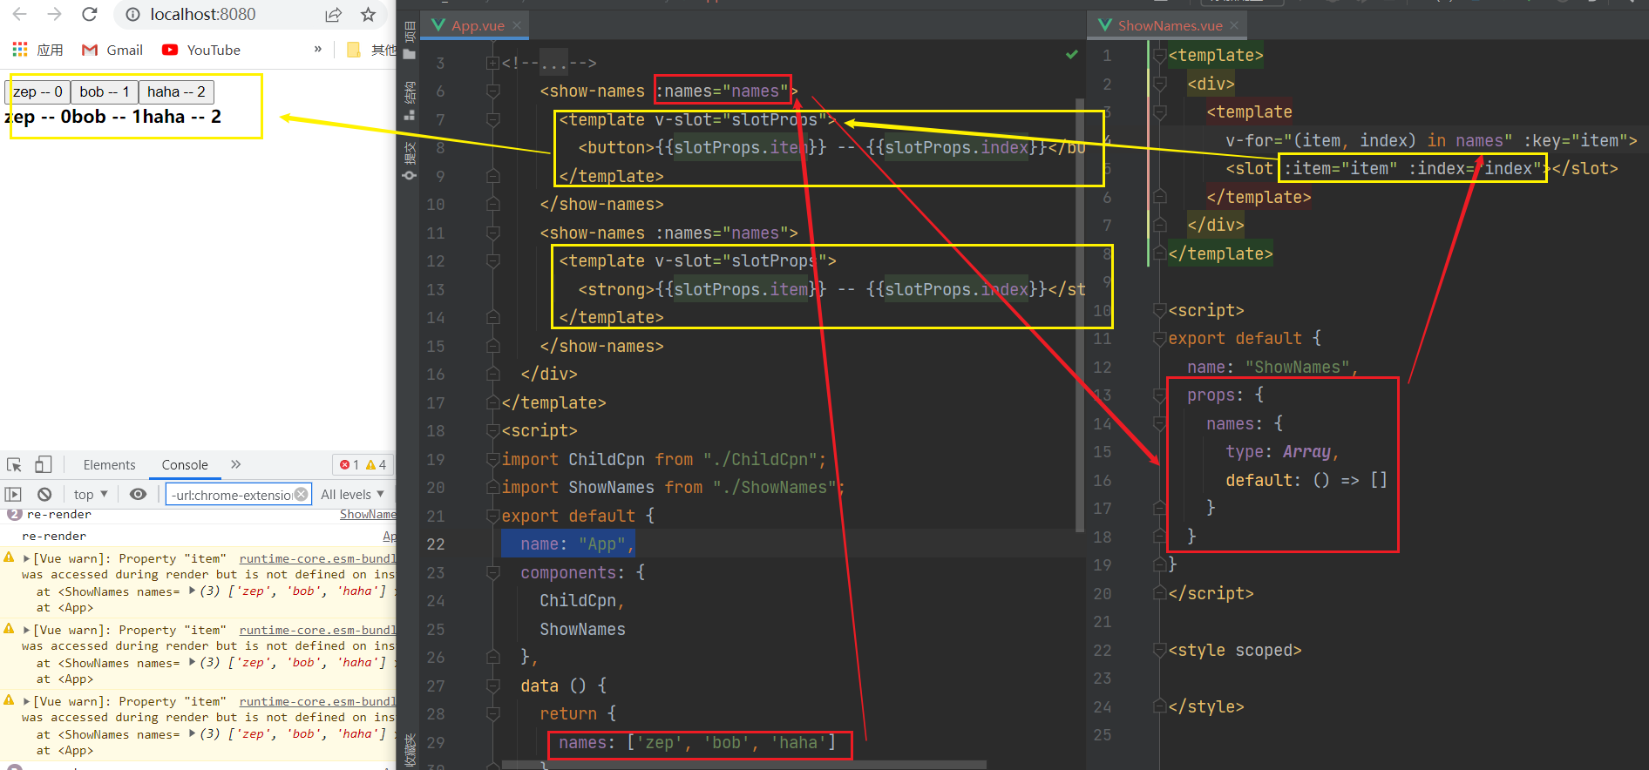Show hidden bookmarks with the chevron

(318, 50)
